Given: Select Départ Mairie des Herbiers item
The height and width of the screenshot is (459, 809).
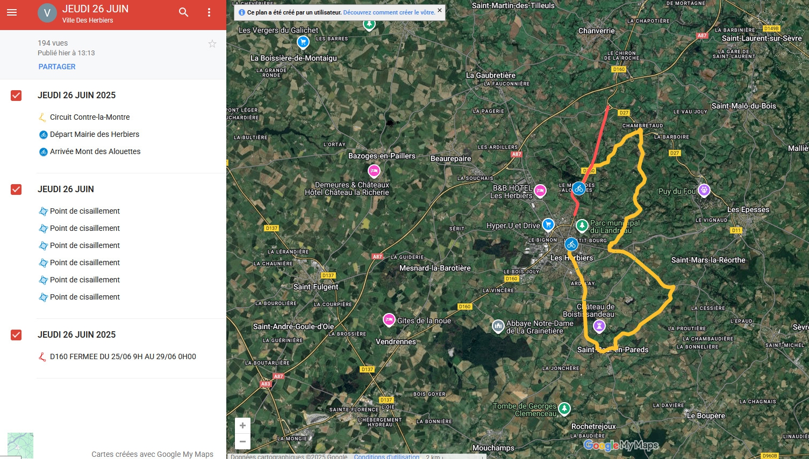Looking at the screenshot, I should click(95, 134).
